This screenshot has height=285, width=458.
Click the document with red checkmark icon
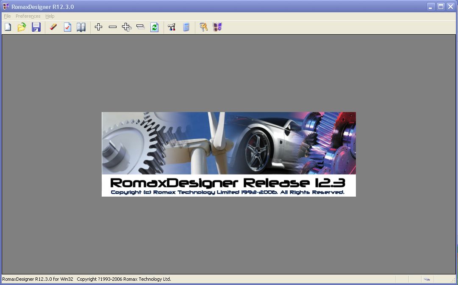point(67,27)
